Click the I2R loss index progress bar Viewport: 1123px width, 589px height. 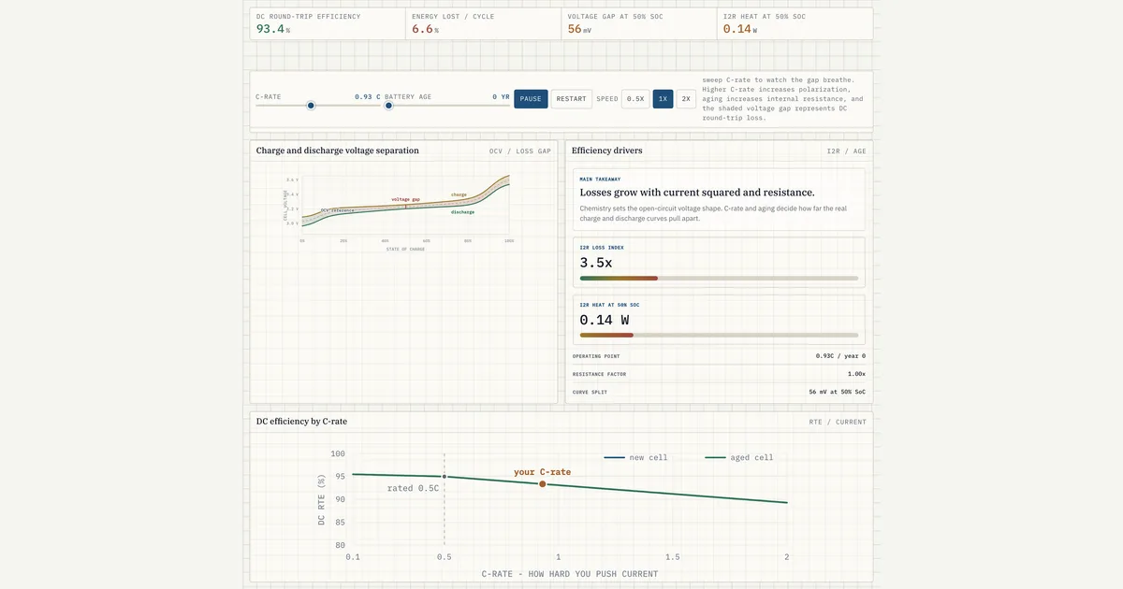(719, 278)
